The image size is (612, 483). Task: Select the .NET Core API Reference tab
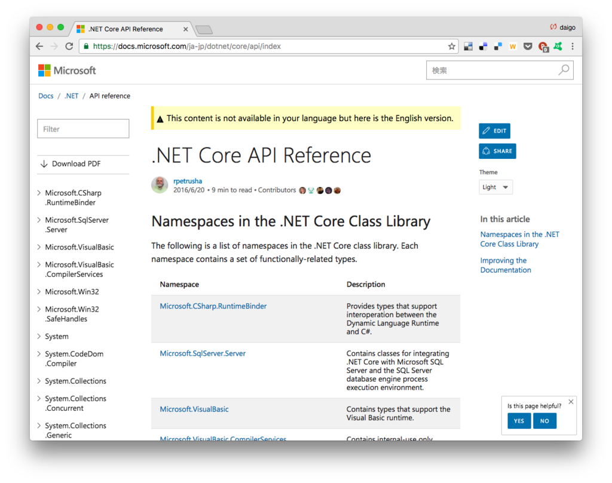131,29
